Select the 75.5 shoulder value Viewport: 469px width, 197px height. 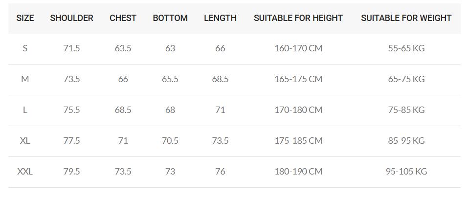click(x=71, y=110)
